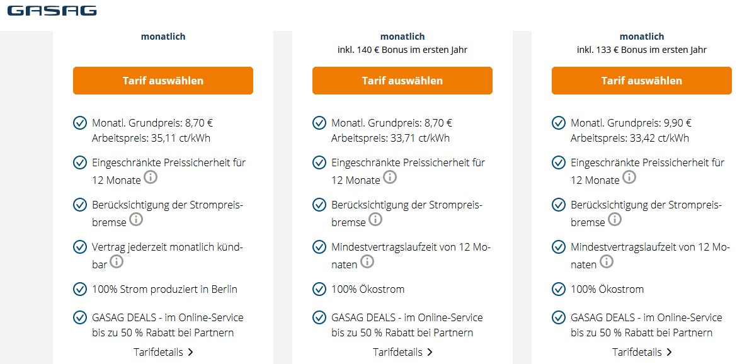Expand Tarifdetails of the middle tariff

(402, 352)
